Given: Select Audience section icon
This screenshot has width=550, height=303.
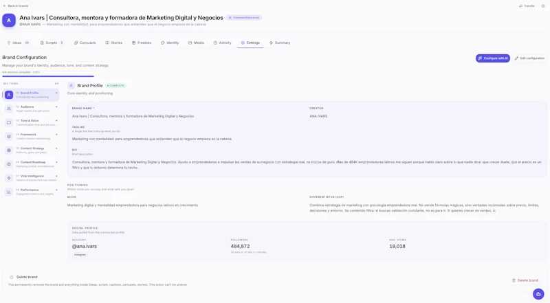Looking at the screenshot, I should coord(9,109).
